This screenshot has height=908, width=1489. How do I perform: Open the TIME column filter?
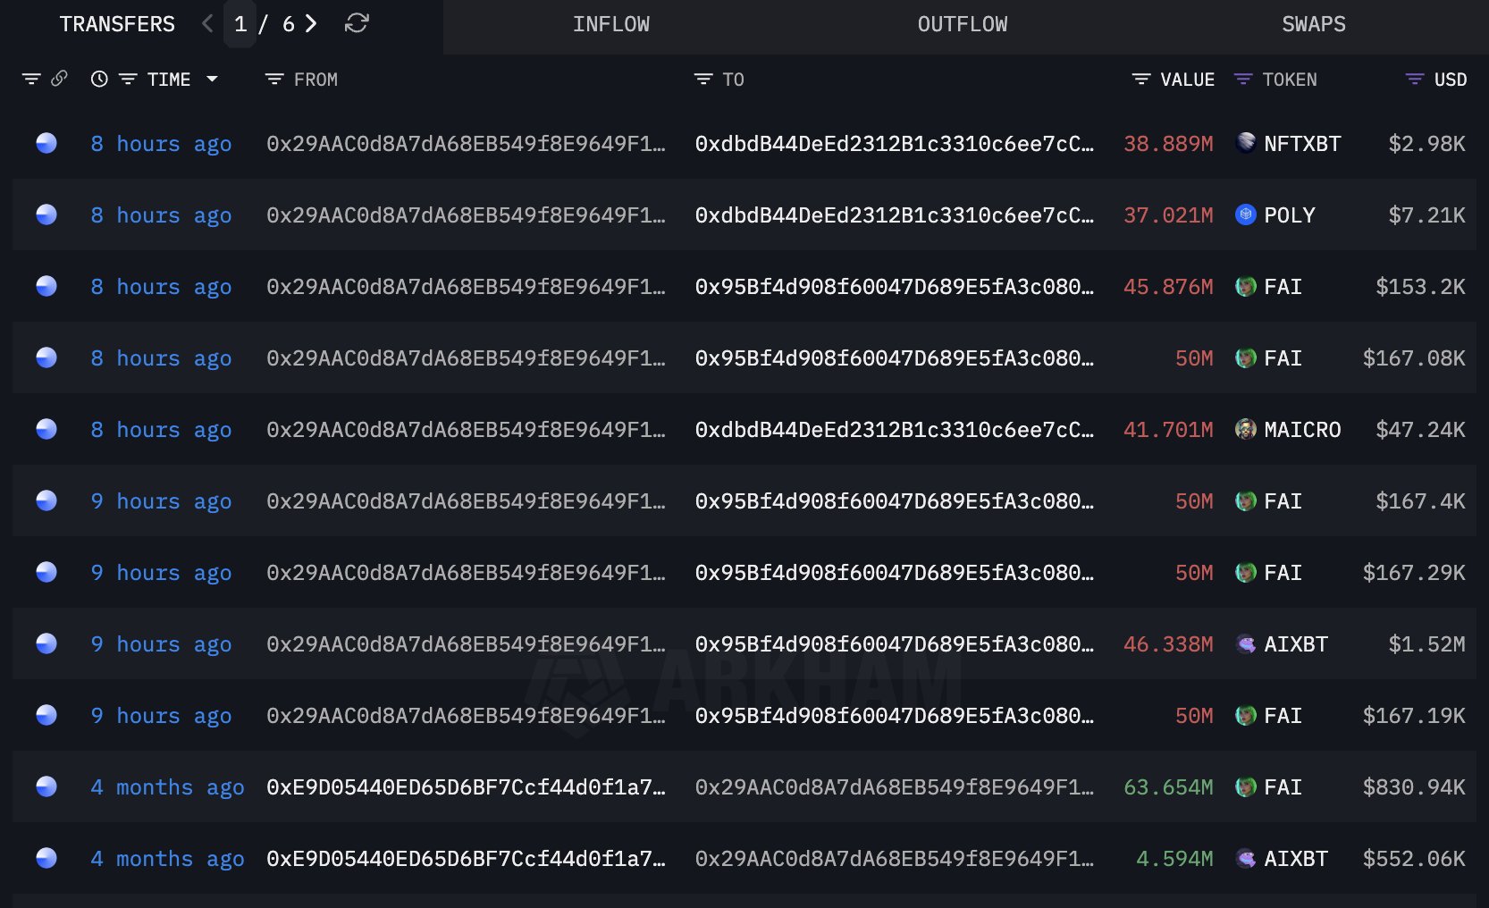click(128, 80)
